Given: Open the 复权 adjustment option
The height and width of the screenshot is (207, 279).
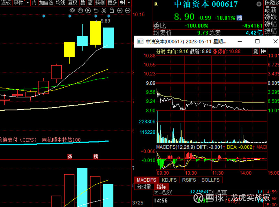Looking at the screenshot, I should [73, 2].
